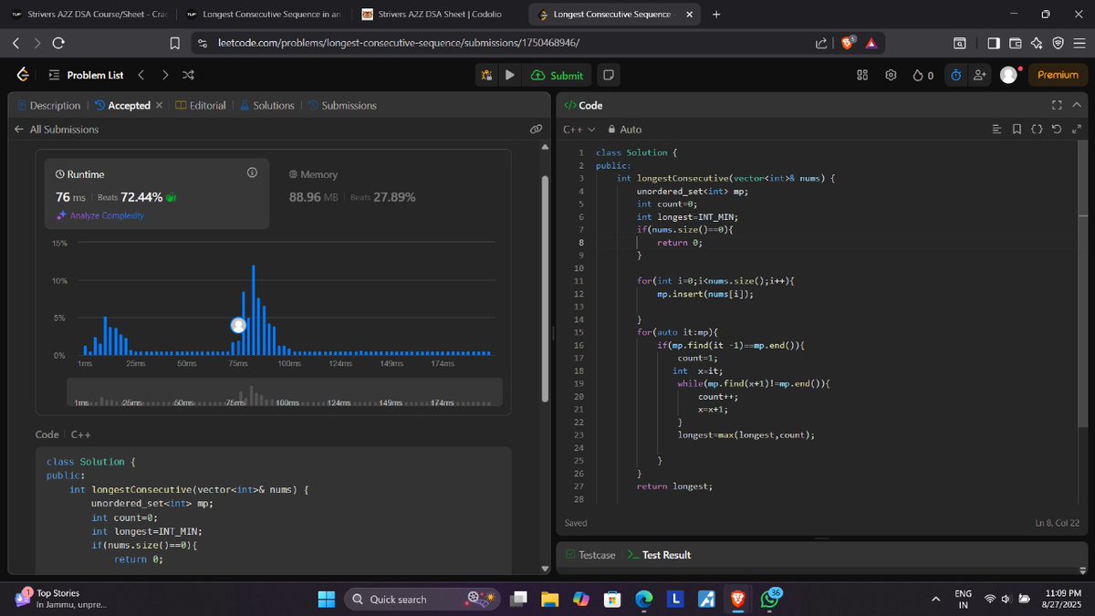
Task: Open the layout grid icon
Action: point(862,75)
